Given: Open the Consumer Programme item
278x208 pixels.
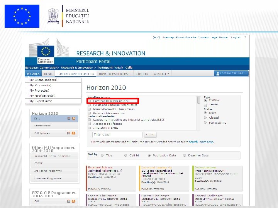Looking at the screenshot, I should (54, 178).
